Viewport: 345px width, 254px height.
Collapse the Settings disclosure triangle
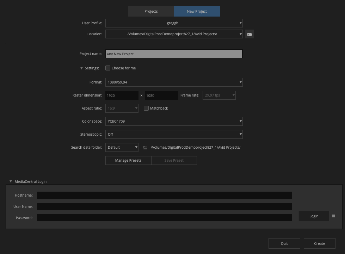pos(81,68)
